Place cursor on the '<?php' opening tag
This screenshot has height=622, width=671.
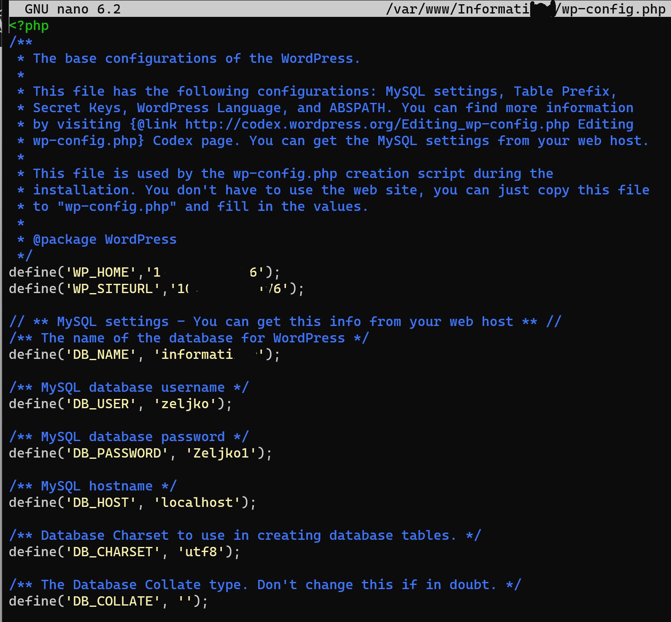[29, 26]
